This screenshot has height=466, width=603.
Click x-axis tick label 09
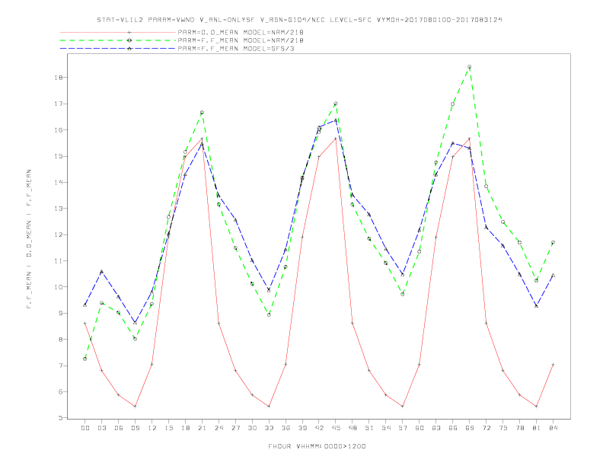click(135, 428)
